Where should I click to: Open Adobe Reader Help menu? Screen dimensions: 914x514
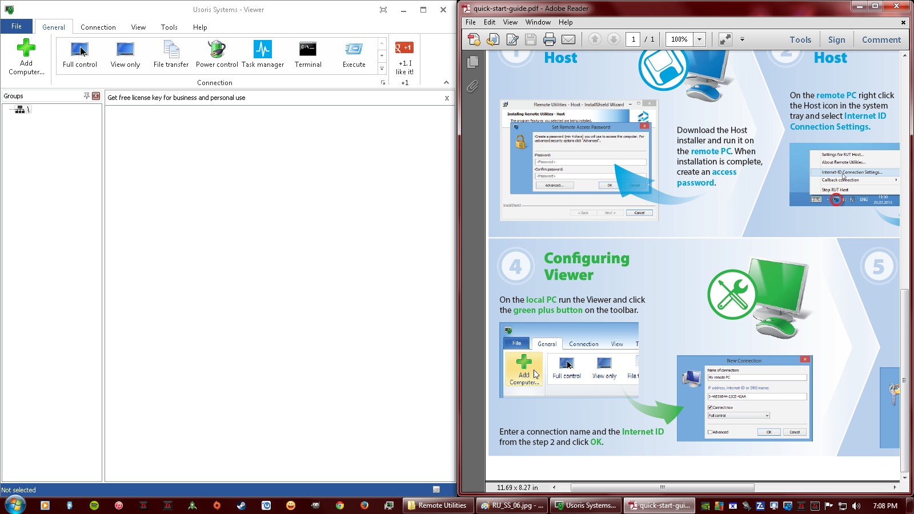click(x=566, y=22)
